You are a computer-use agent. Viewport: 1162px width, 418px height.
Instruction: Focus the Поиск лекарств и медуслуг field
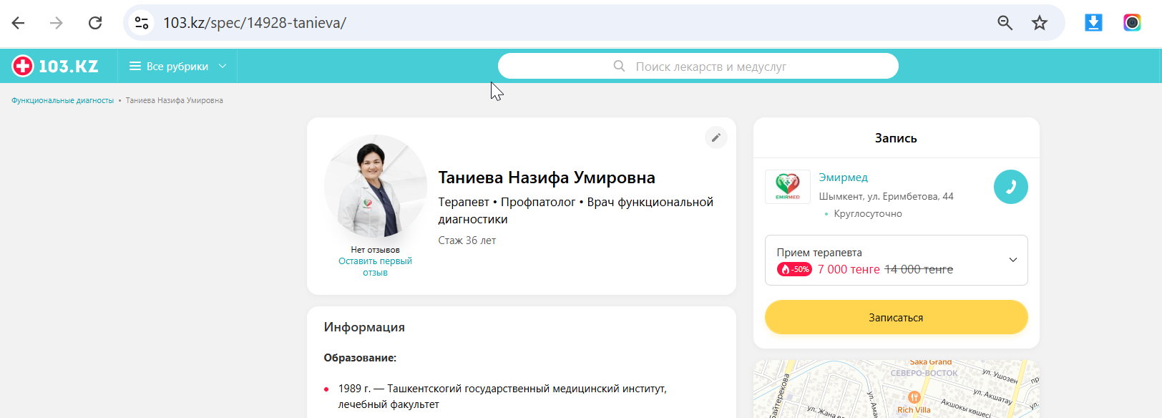(x=698, y=66)
